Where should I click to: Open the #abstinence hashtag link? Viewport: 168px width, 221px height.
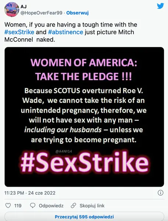tap(65, 32)
